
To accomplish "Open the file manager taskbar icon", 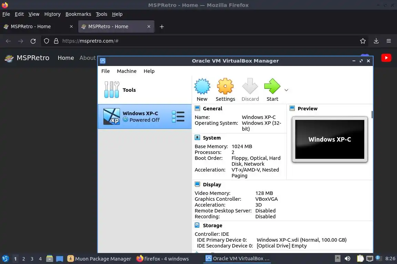I will [50, 259].
